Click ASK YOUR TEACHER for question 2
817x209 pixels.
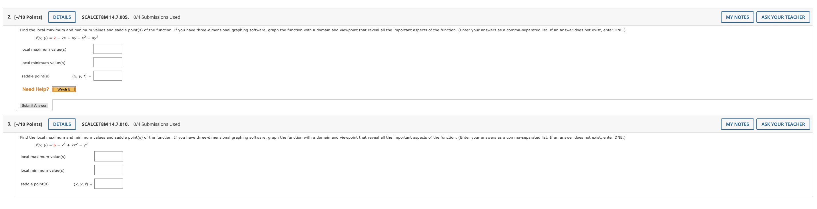[783, 17]
